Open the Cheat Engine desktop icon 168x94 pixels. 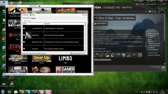click(x=4, y=84)
